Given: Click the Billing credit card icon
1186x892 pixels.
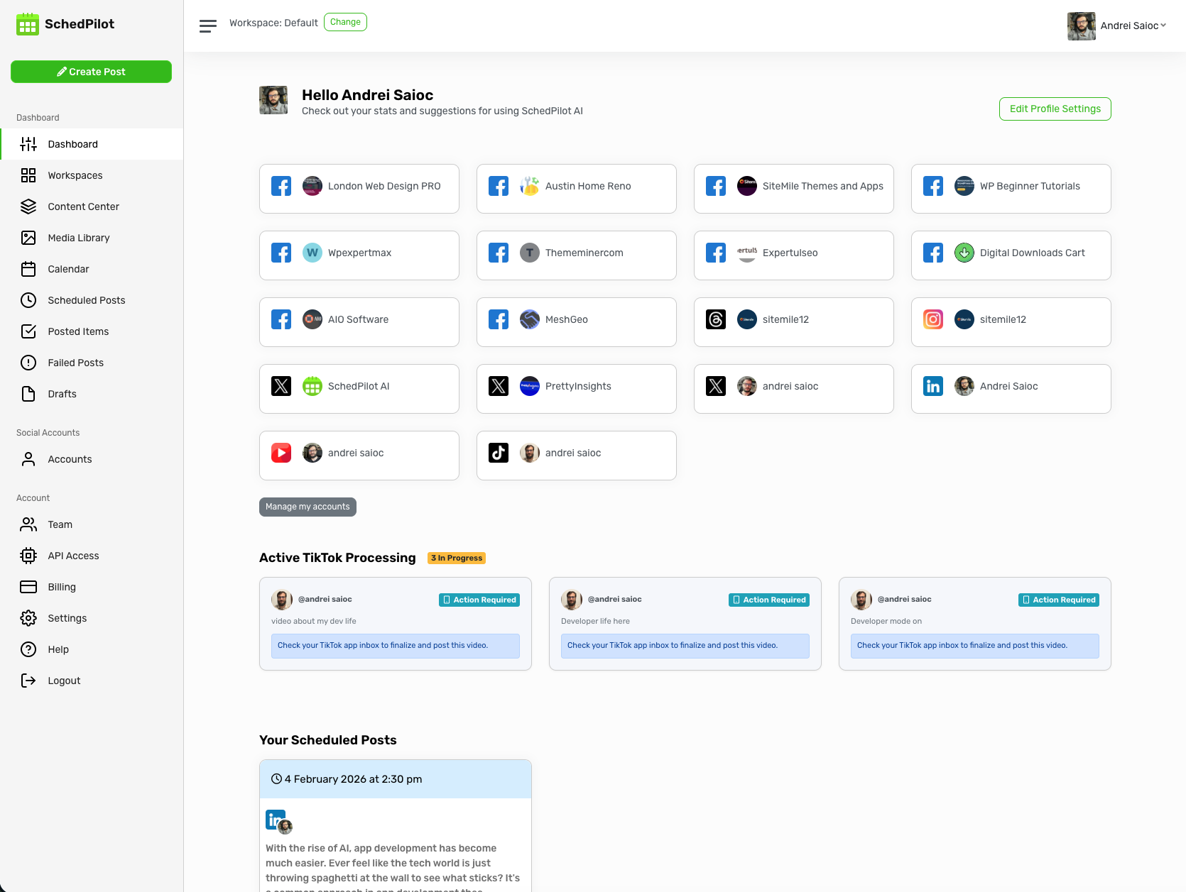Looking at the screenshot, I should (28, 587).
